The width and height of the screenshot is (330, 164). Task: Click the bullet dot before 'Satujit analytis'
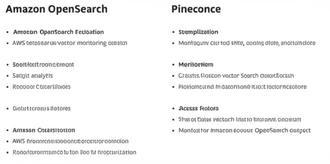coord(7,76)
